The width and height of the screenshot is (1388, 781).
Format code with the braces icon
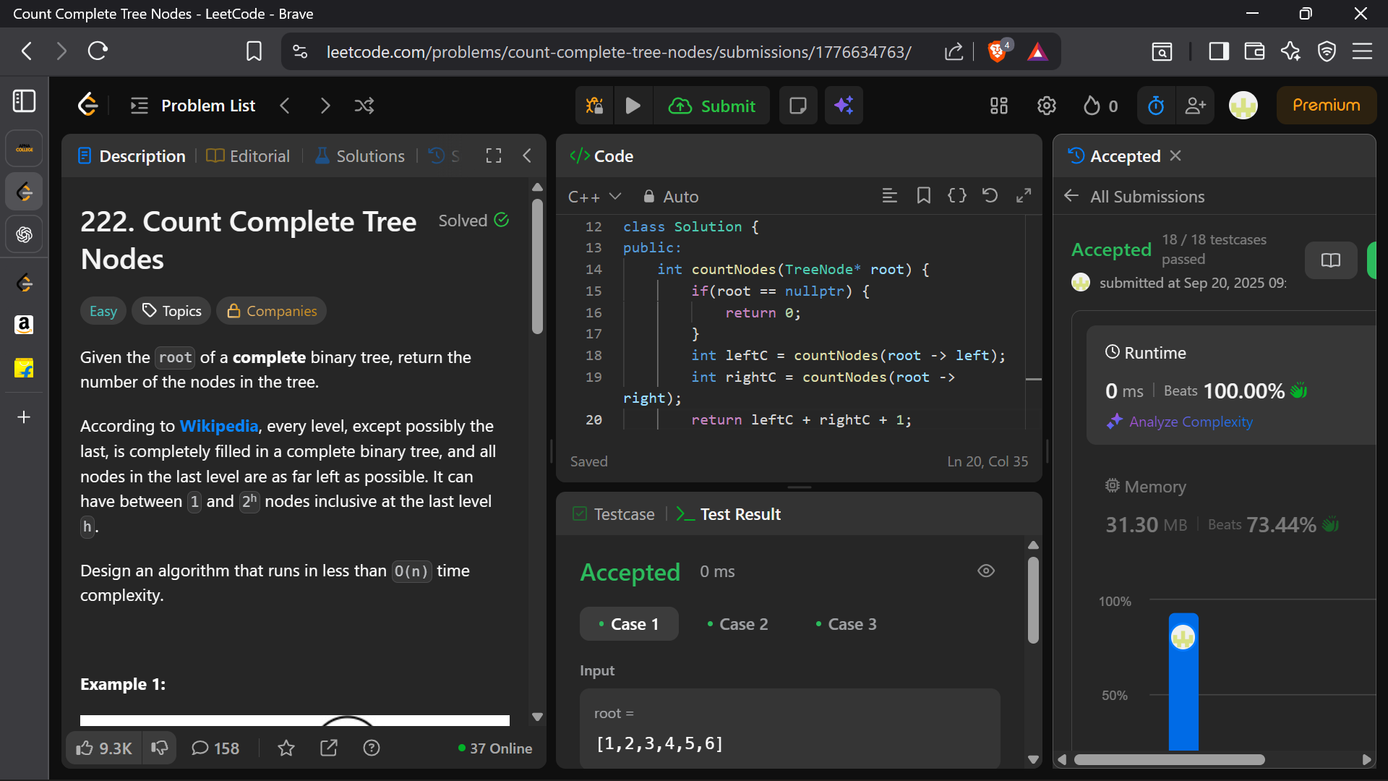click(956, 196)
